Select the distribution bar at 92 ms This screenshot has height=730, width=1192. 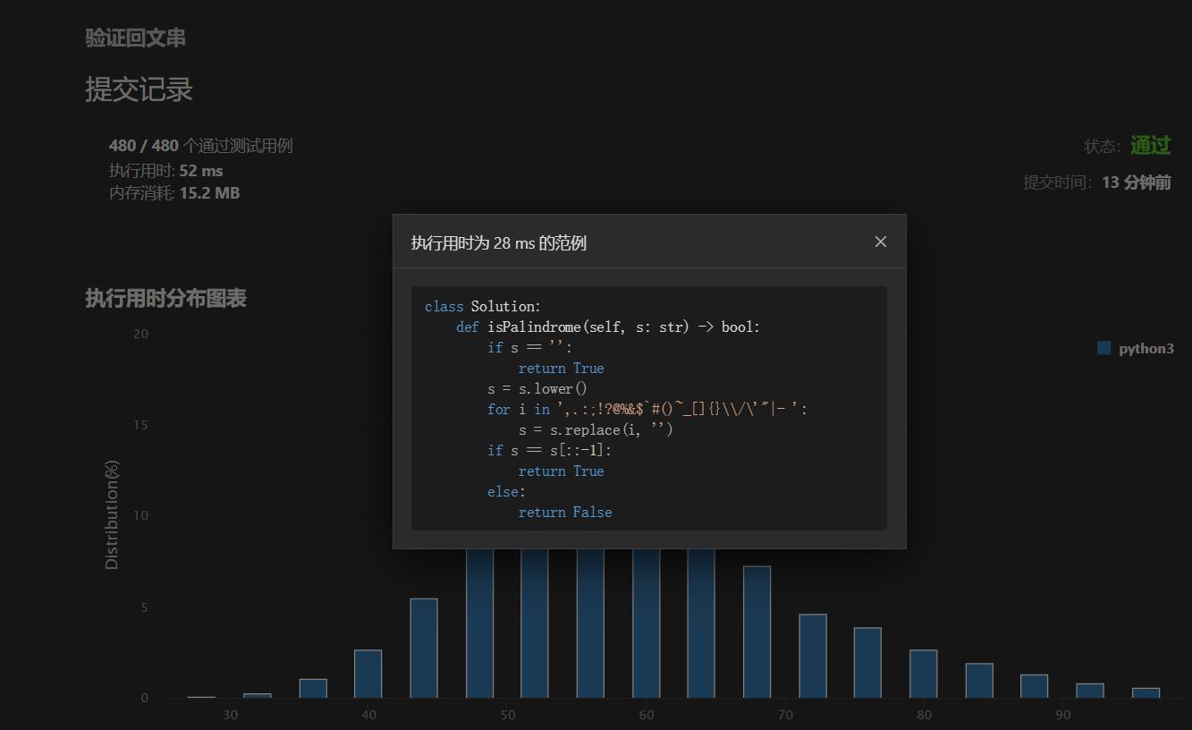click(1090, 691)
